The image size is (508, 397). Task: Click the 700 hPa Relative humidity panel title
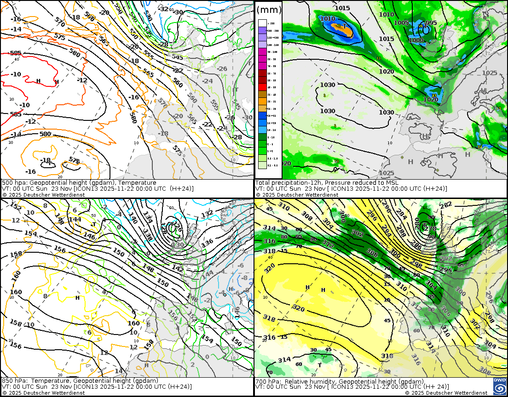[340, 381]
